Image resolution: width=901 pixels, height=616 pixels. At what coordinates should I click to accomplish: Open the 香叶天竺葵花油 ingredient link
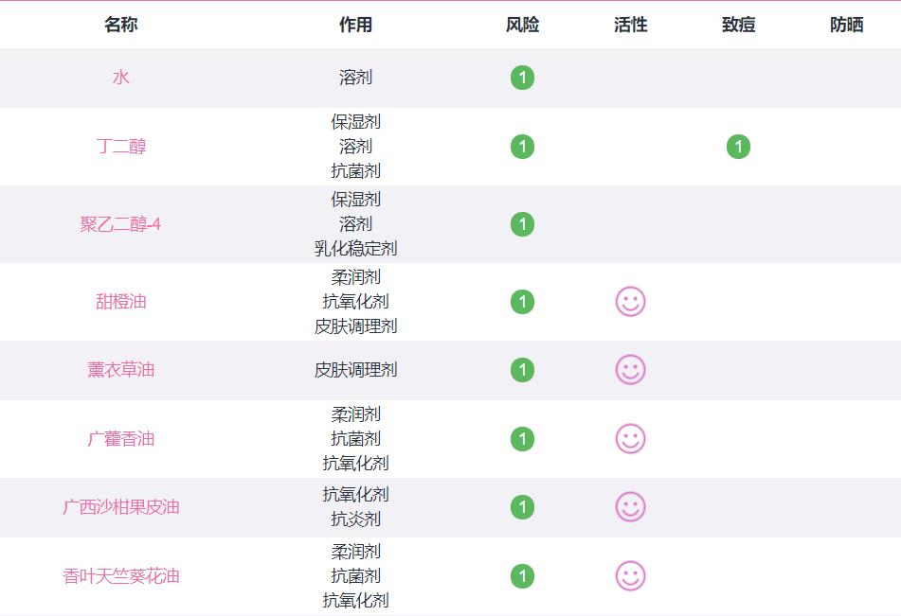121,576
